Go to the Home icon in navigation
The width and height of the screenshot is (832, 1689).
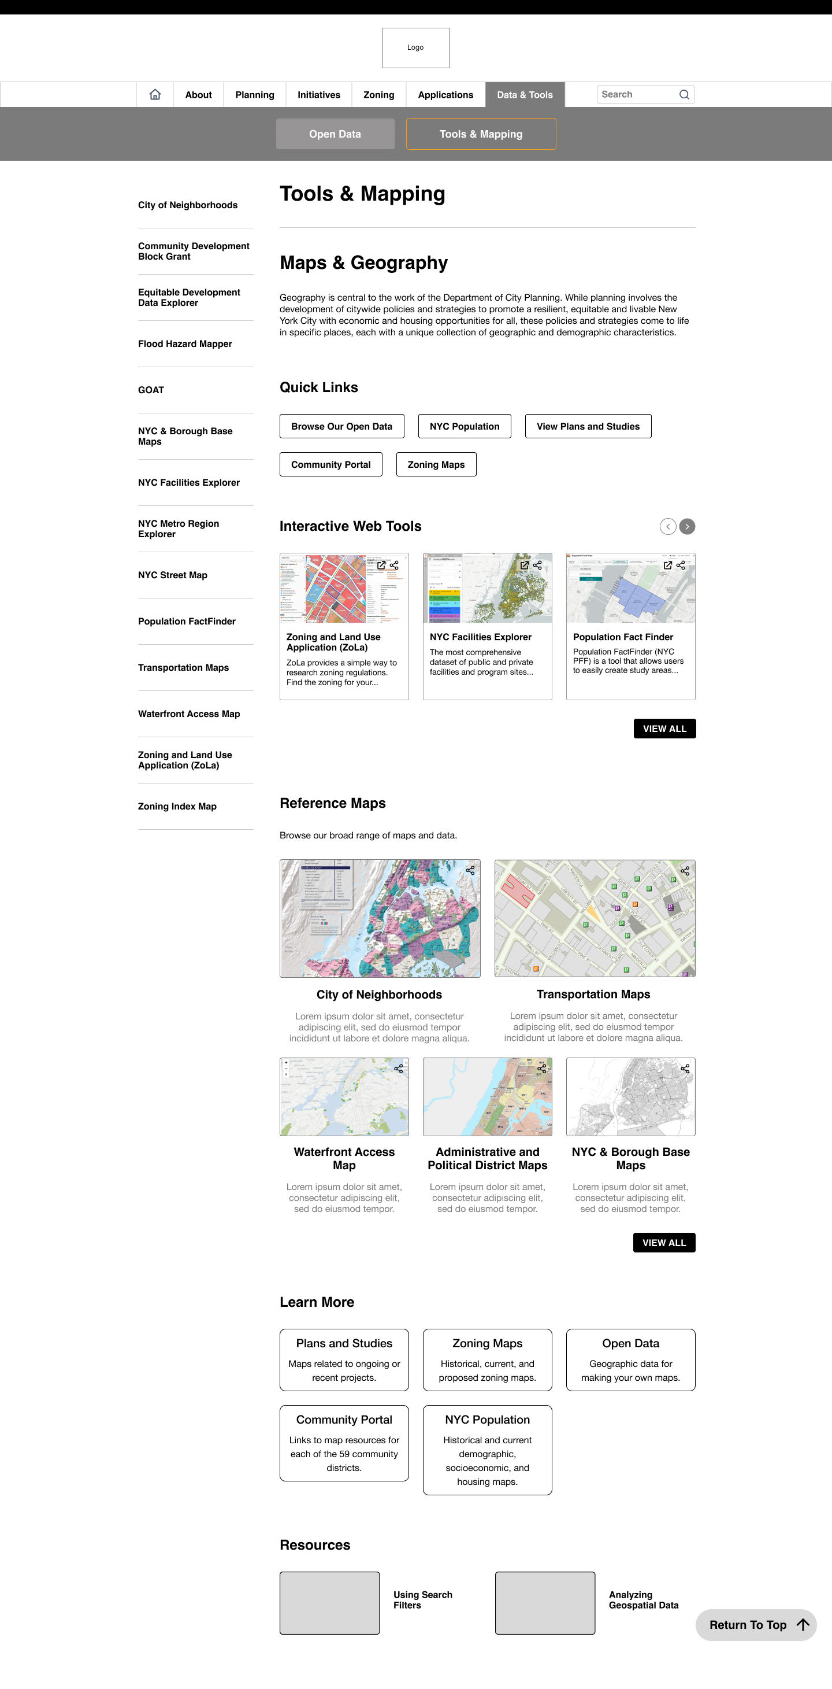click(155, 94)
